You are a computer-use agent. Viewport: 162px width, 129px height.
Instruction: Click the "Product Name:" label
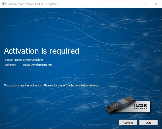click(x=13, y=60)
